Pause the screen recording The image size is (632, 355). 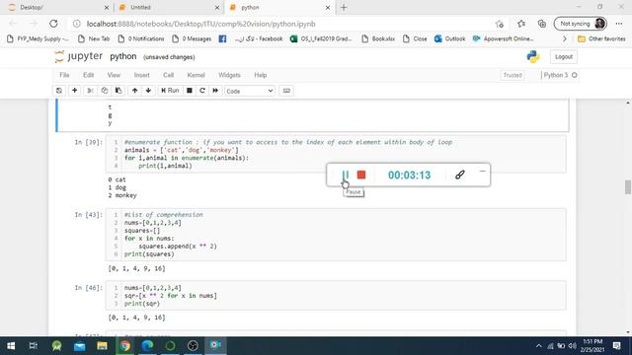[x=345, y=175]
